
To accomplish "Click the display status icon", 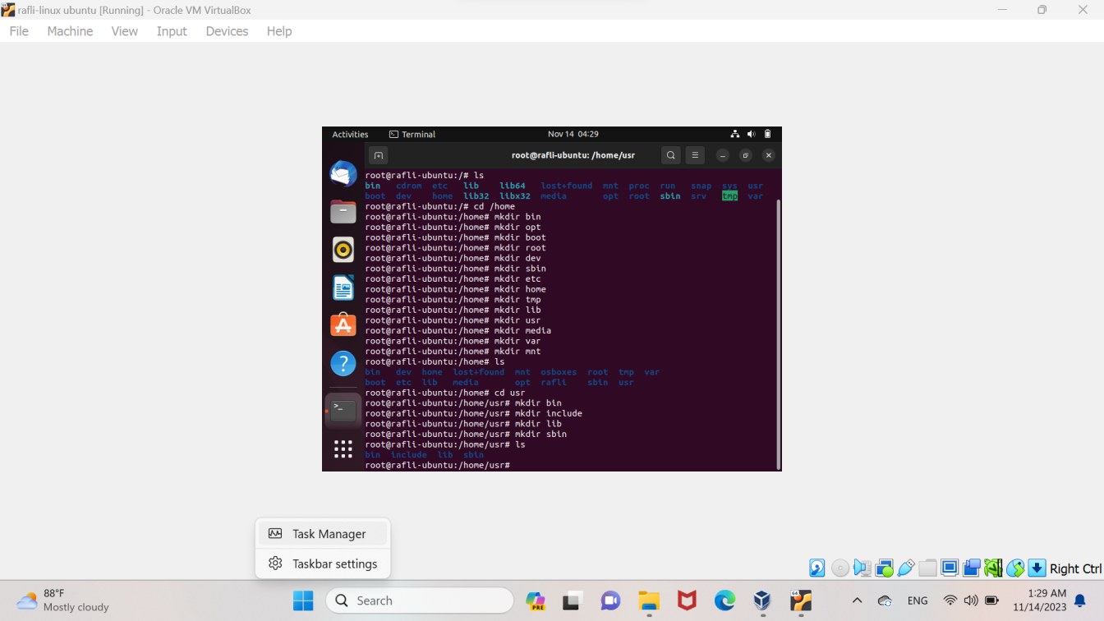I will [950, 568].
